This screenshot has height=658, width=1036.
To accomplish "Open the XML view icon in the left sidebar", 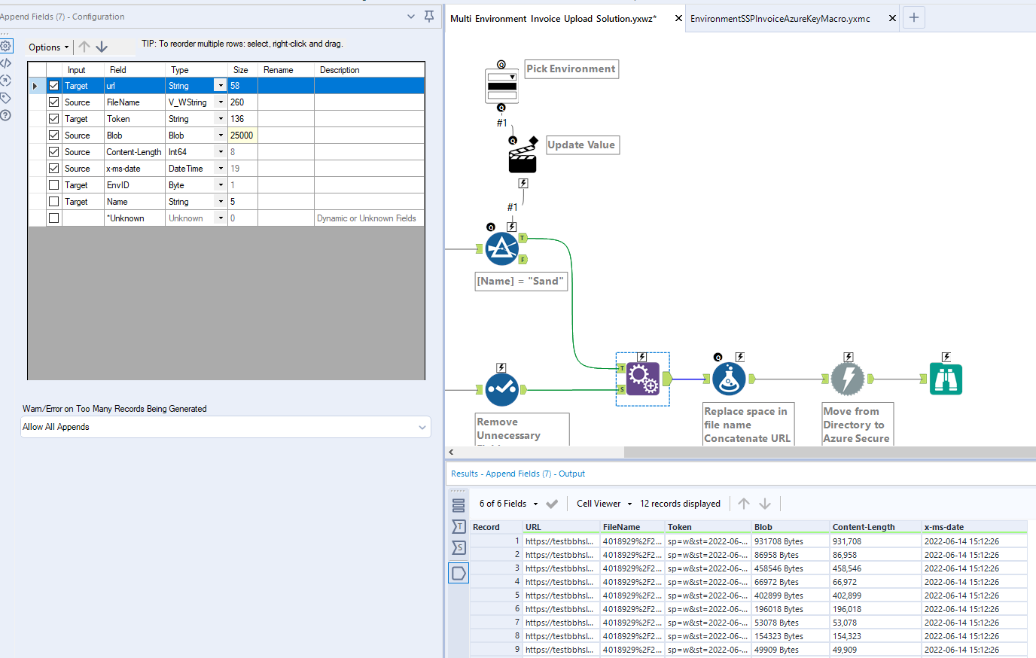I will pos(6,63).
